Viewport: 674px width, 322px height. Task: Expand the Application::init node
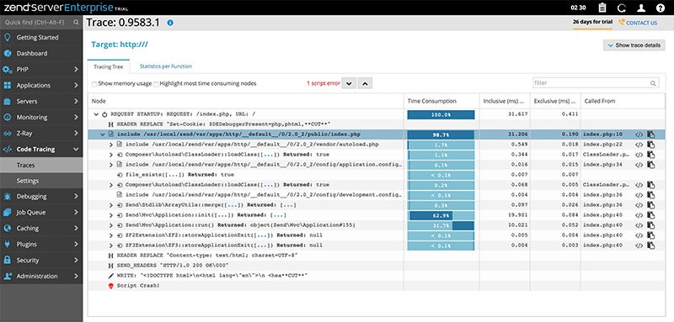[x=111, y=215]
